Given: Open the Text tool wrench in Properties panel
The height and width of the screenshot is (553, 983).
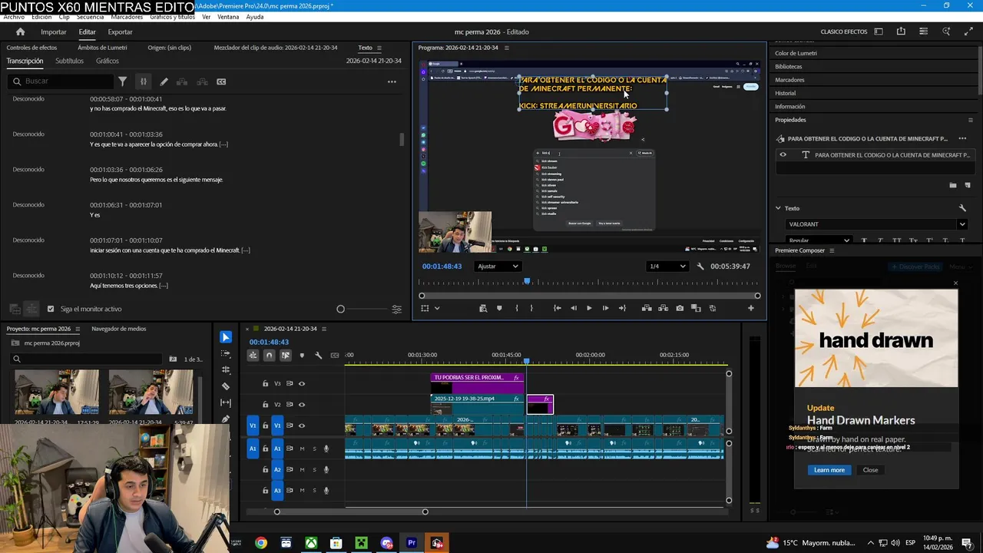Looking at the screenshot, I should click(962, 208).
